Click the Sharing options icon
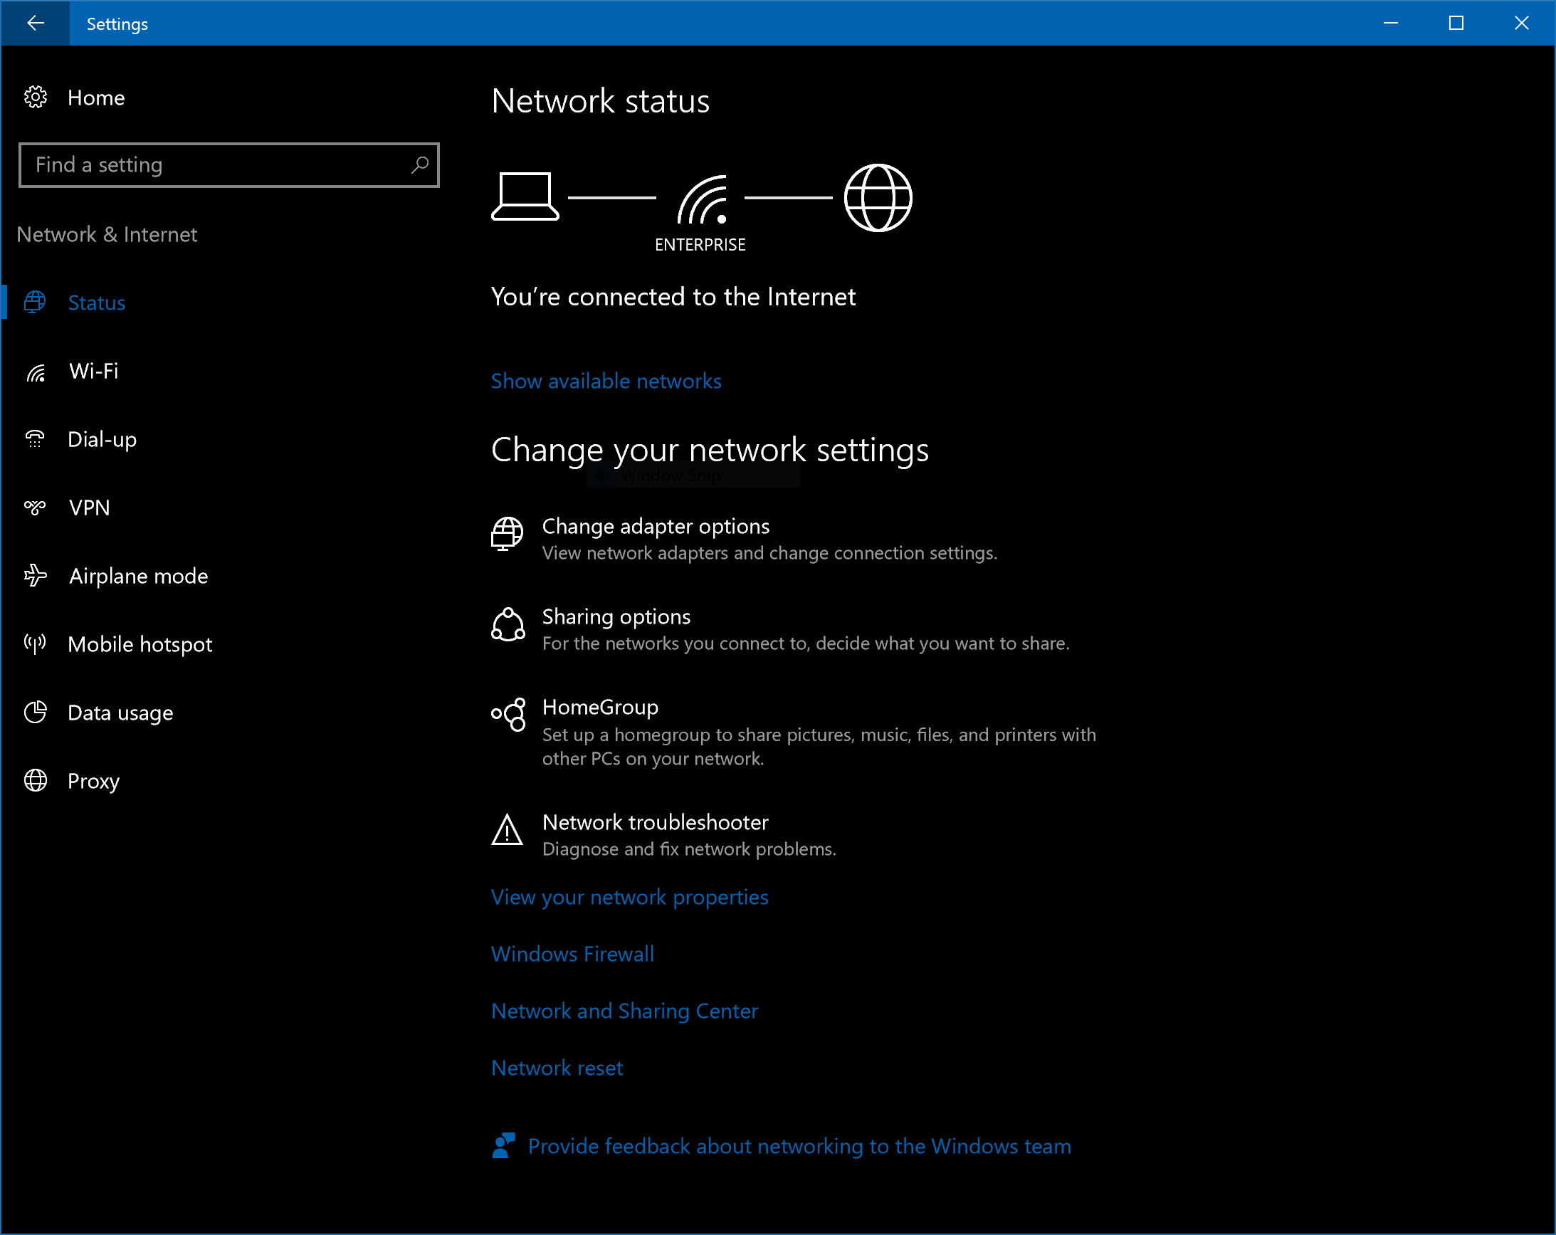The image size is (1556, 1235). tap(508, 625)
